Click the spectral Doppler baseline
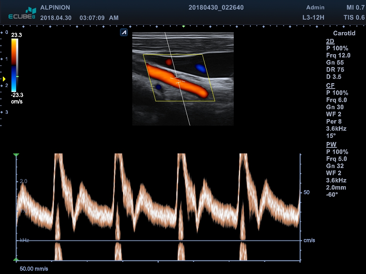The height and width of the screenshot is (274, 366). tap(157, 240)
